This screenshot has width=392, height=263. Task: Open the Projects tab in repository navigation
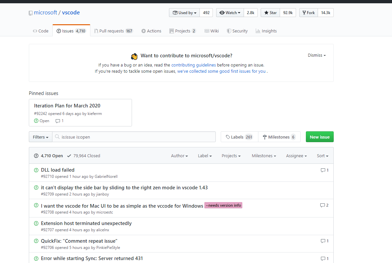(x=182, y=31)
